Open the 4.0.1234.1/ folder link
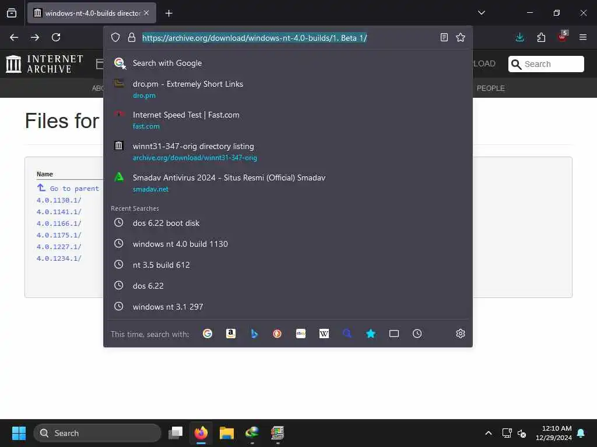Viewport: 597px width, 447px height. 59,258
